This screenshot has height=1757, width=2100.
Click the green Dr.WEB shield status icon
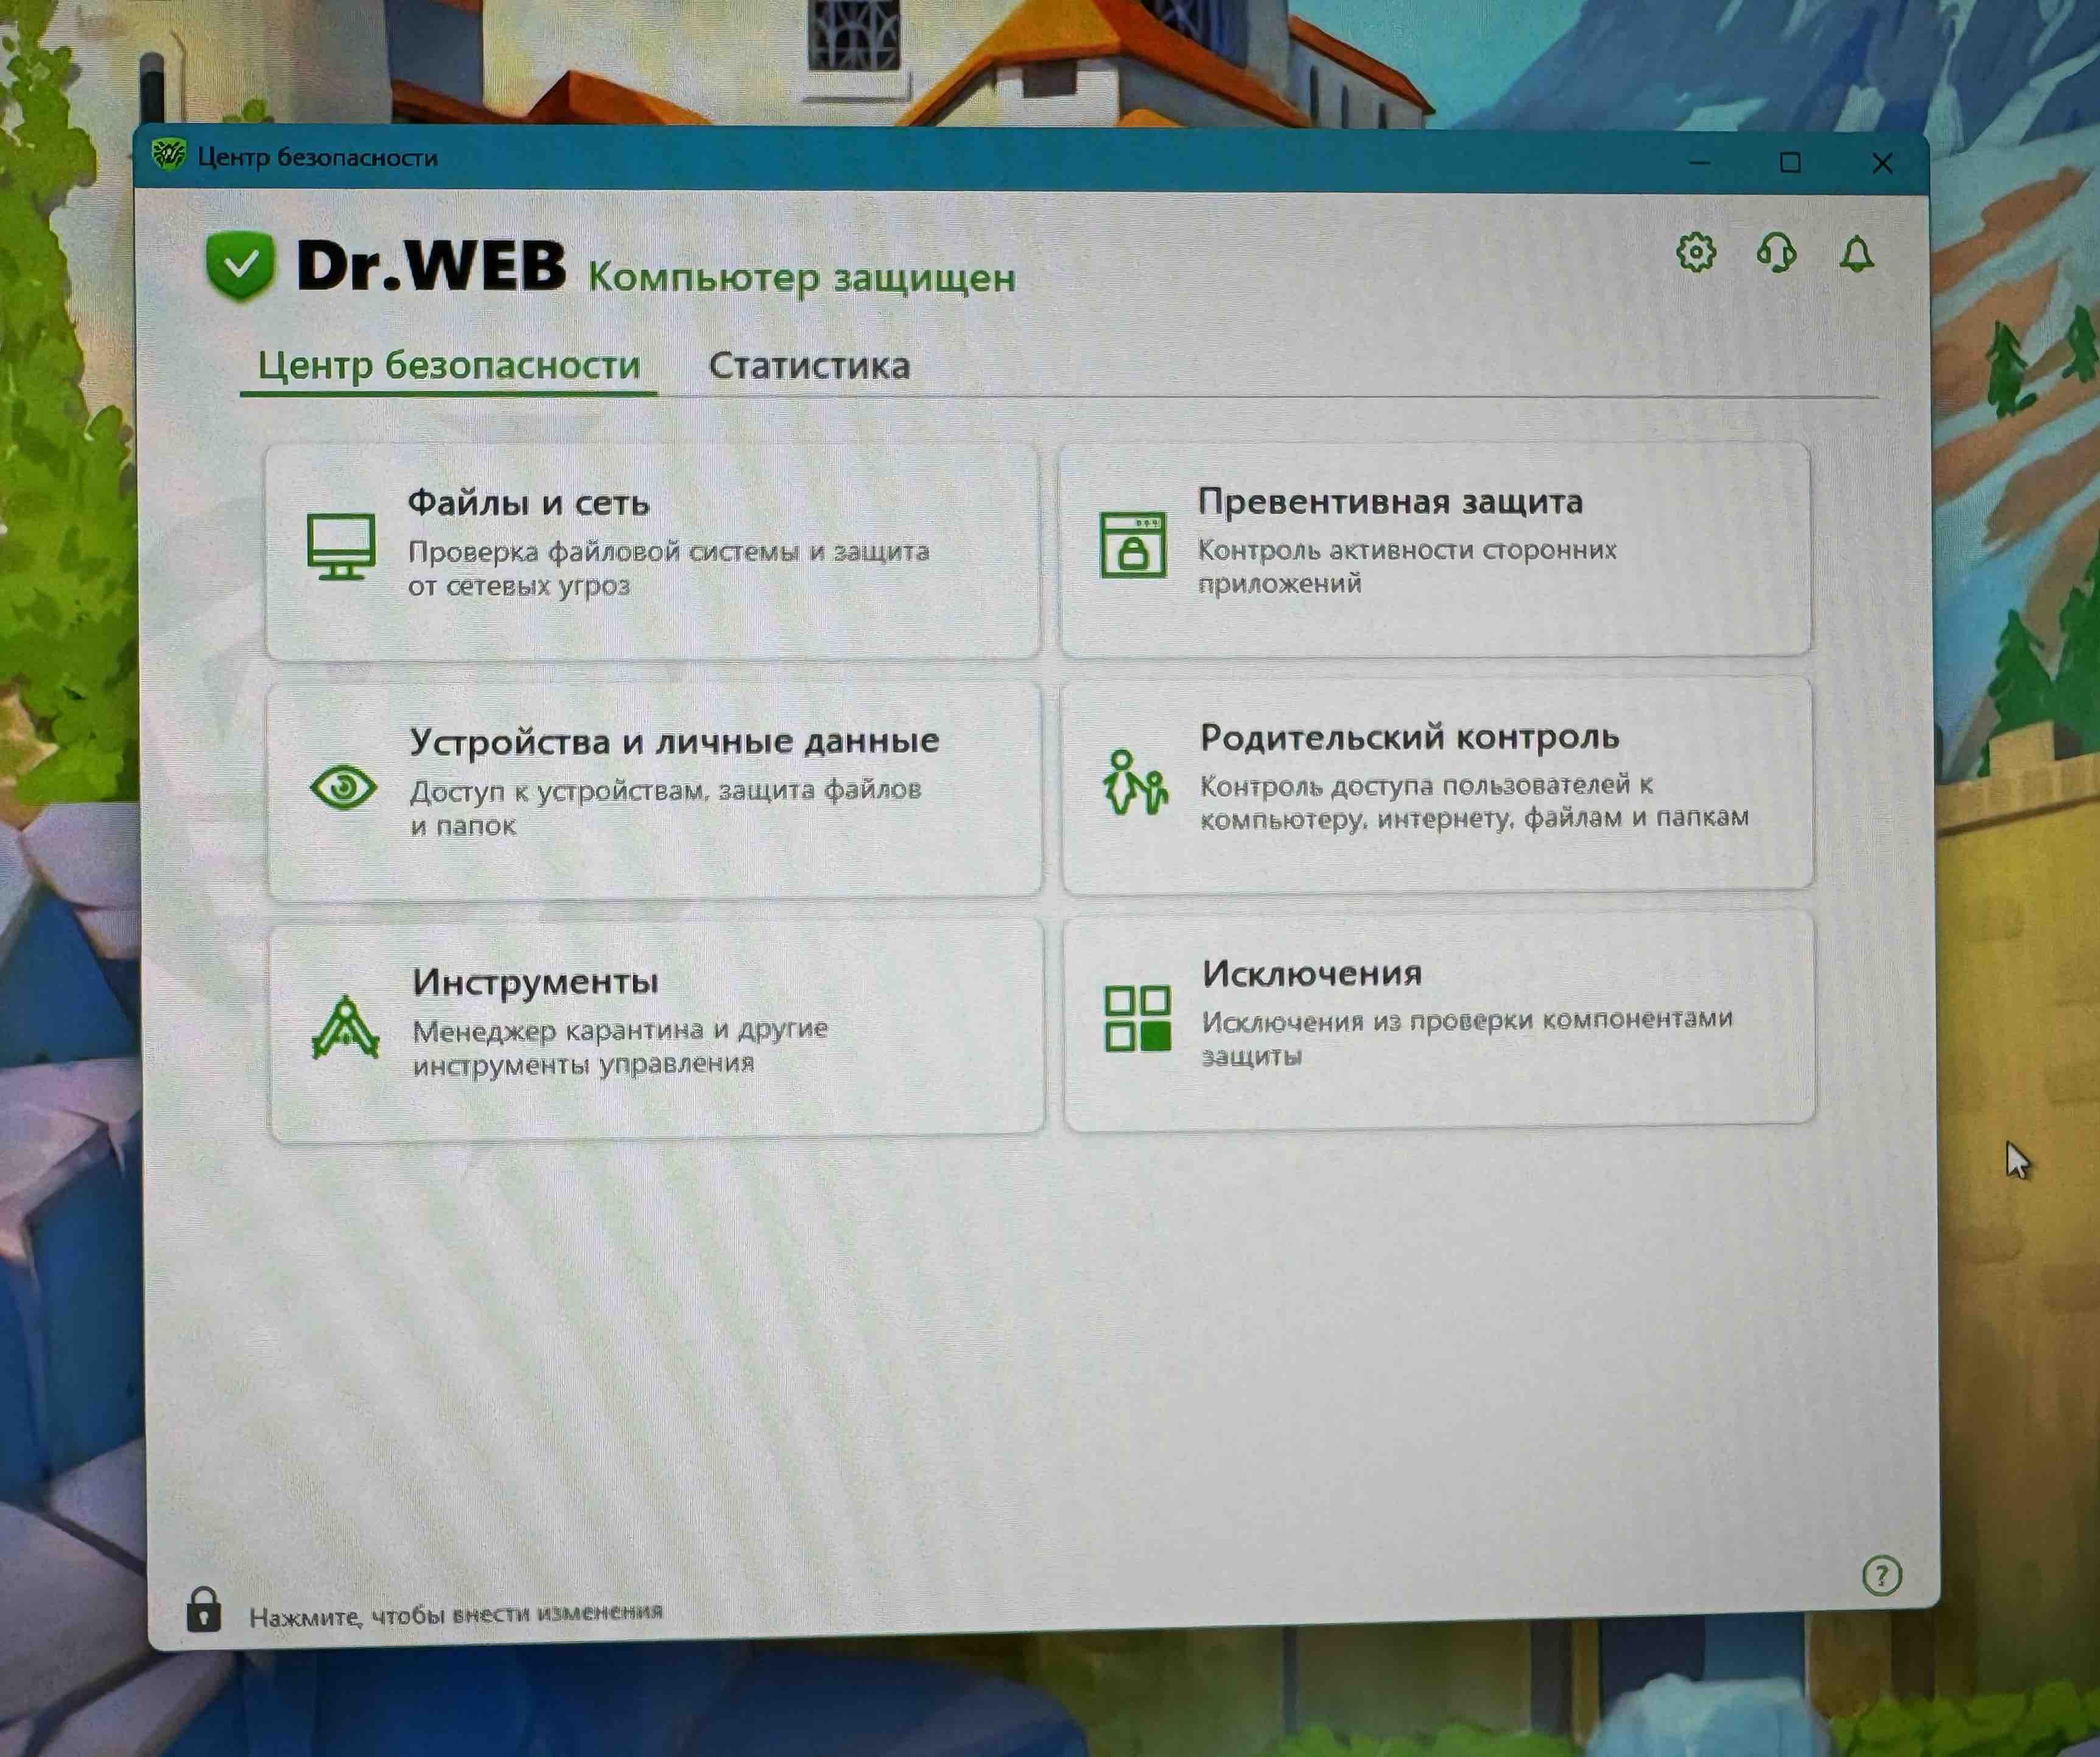click(x=240, y=265)
